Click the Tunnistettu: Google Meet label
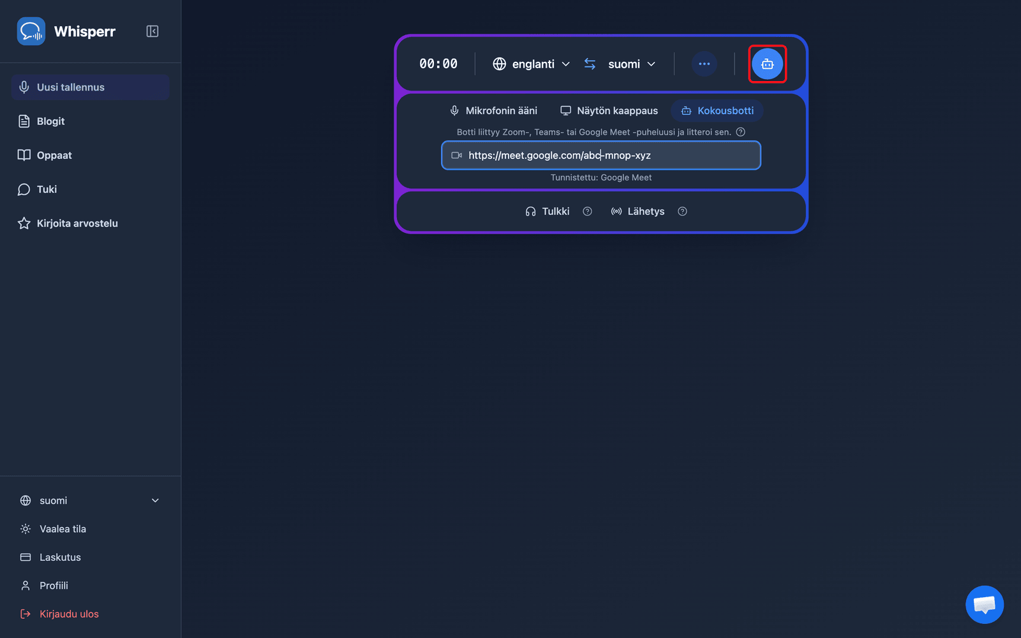 (x=601, y=177)
